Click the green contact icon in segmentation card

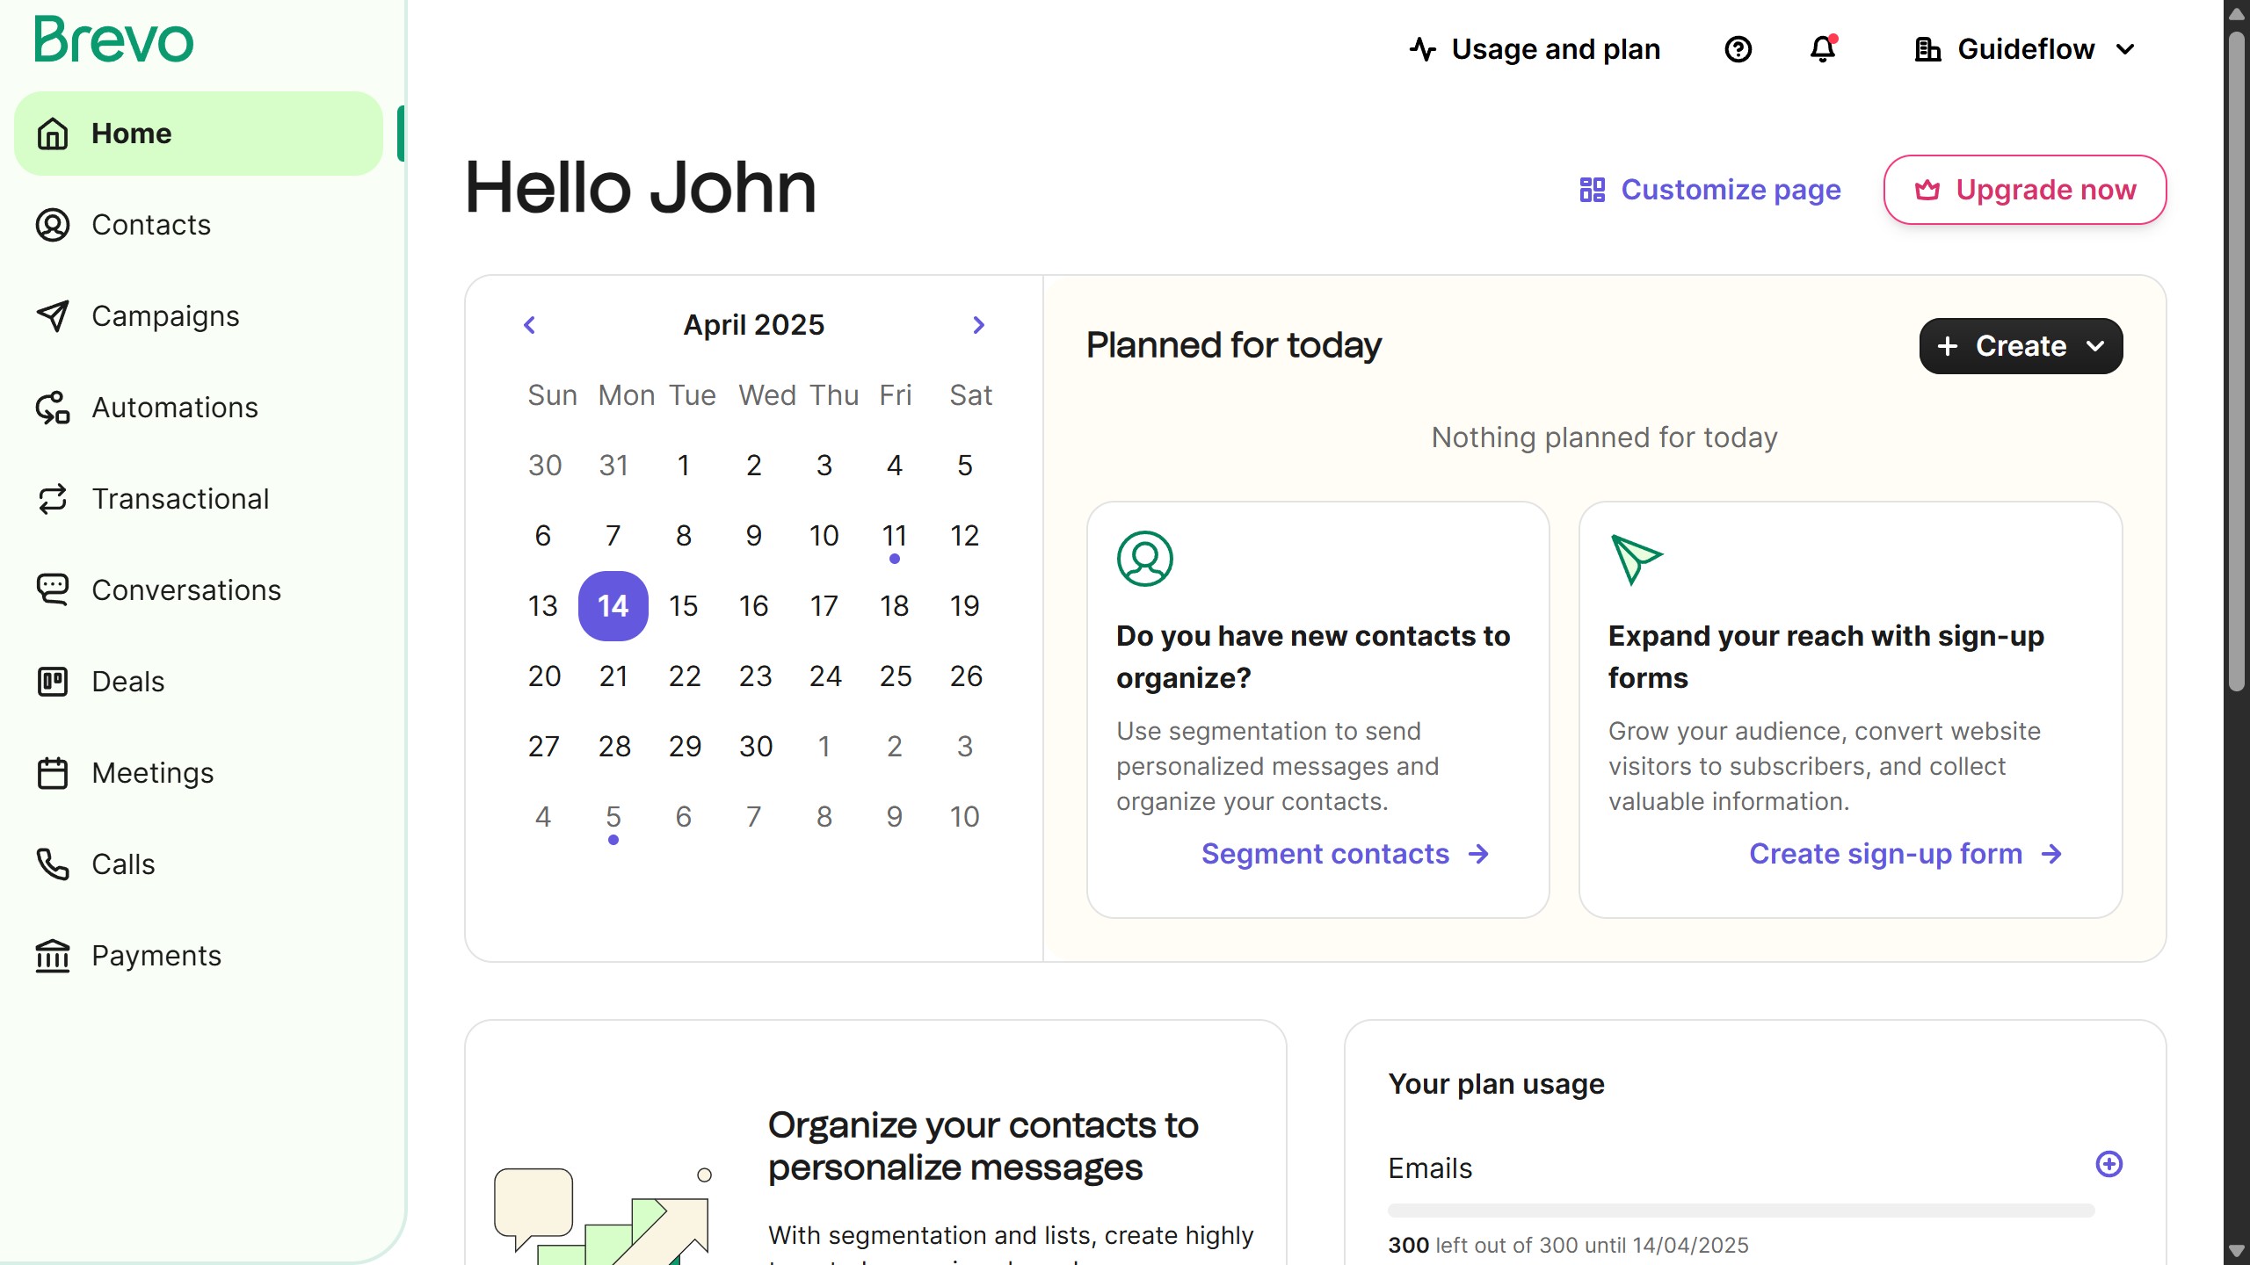[x=1144, y=558]
